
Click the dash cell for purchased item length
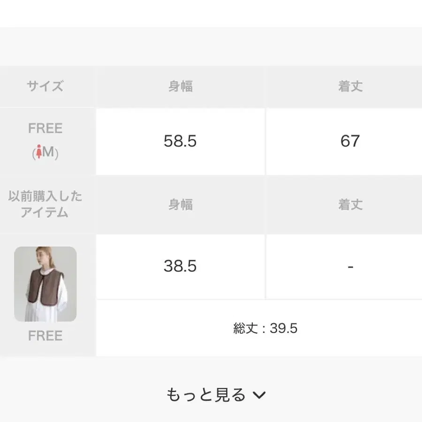click(344, 266)
